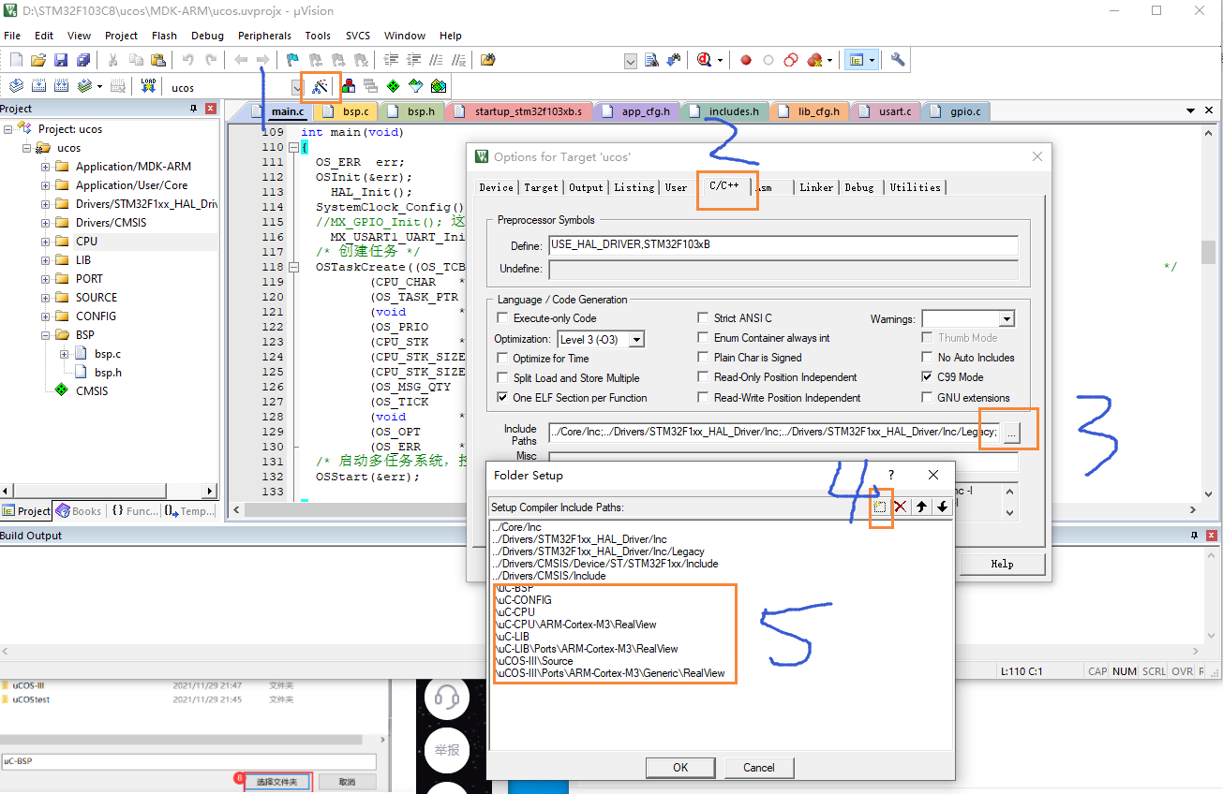This screenshot has height=794, width=1223.
Task: Expand the Drivers/CMSIS folder in Project tree
Action: pos(47,222)
